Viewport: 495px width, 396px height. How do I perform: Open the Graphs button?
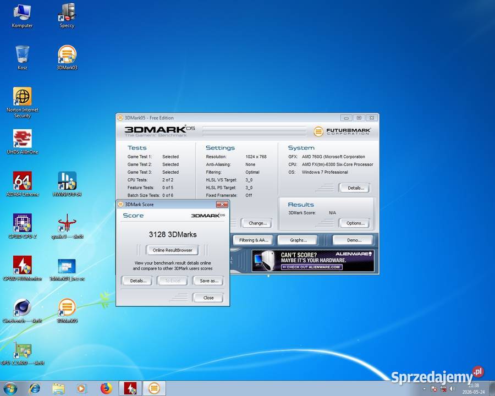(298, 240)
